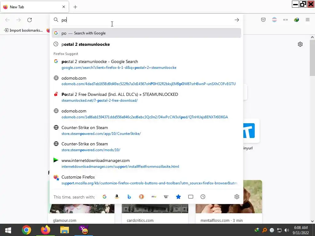The height and width of the screenshot is (236, 315).
Task: Click the scrollbar down arrow
Action: pyautogui.click(x=312, y=221)
